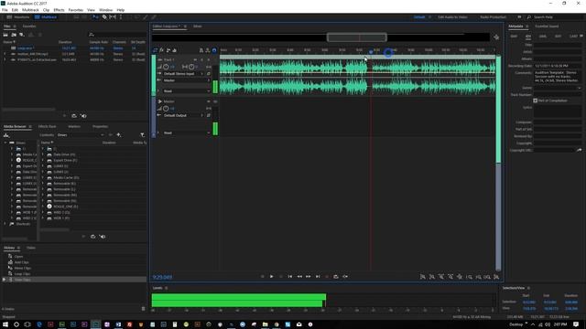Click the vertical scrollbar of the track area
This screenshot has height=329, width=586.
(498, 163)
